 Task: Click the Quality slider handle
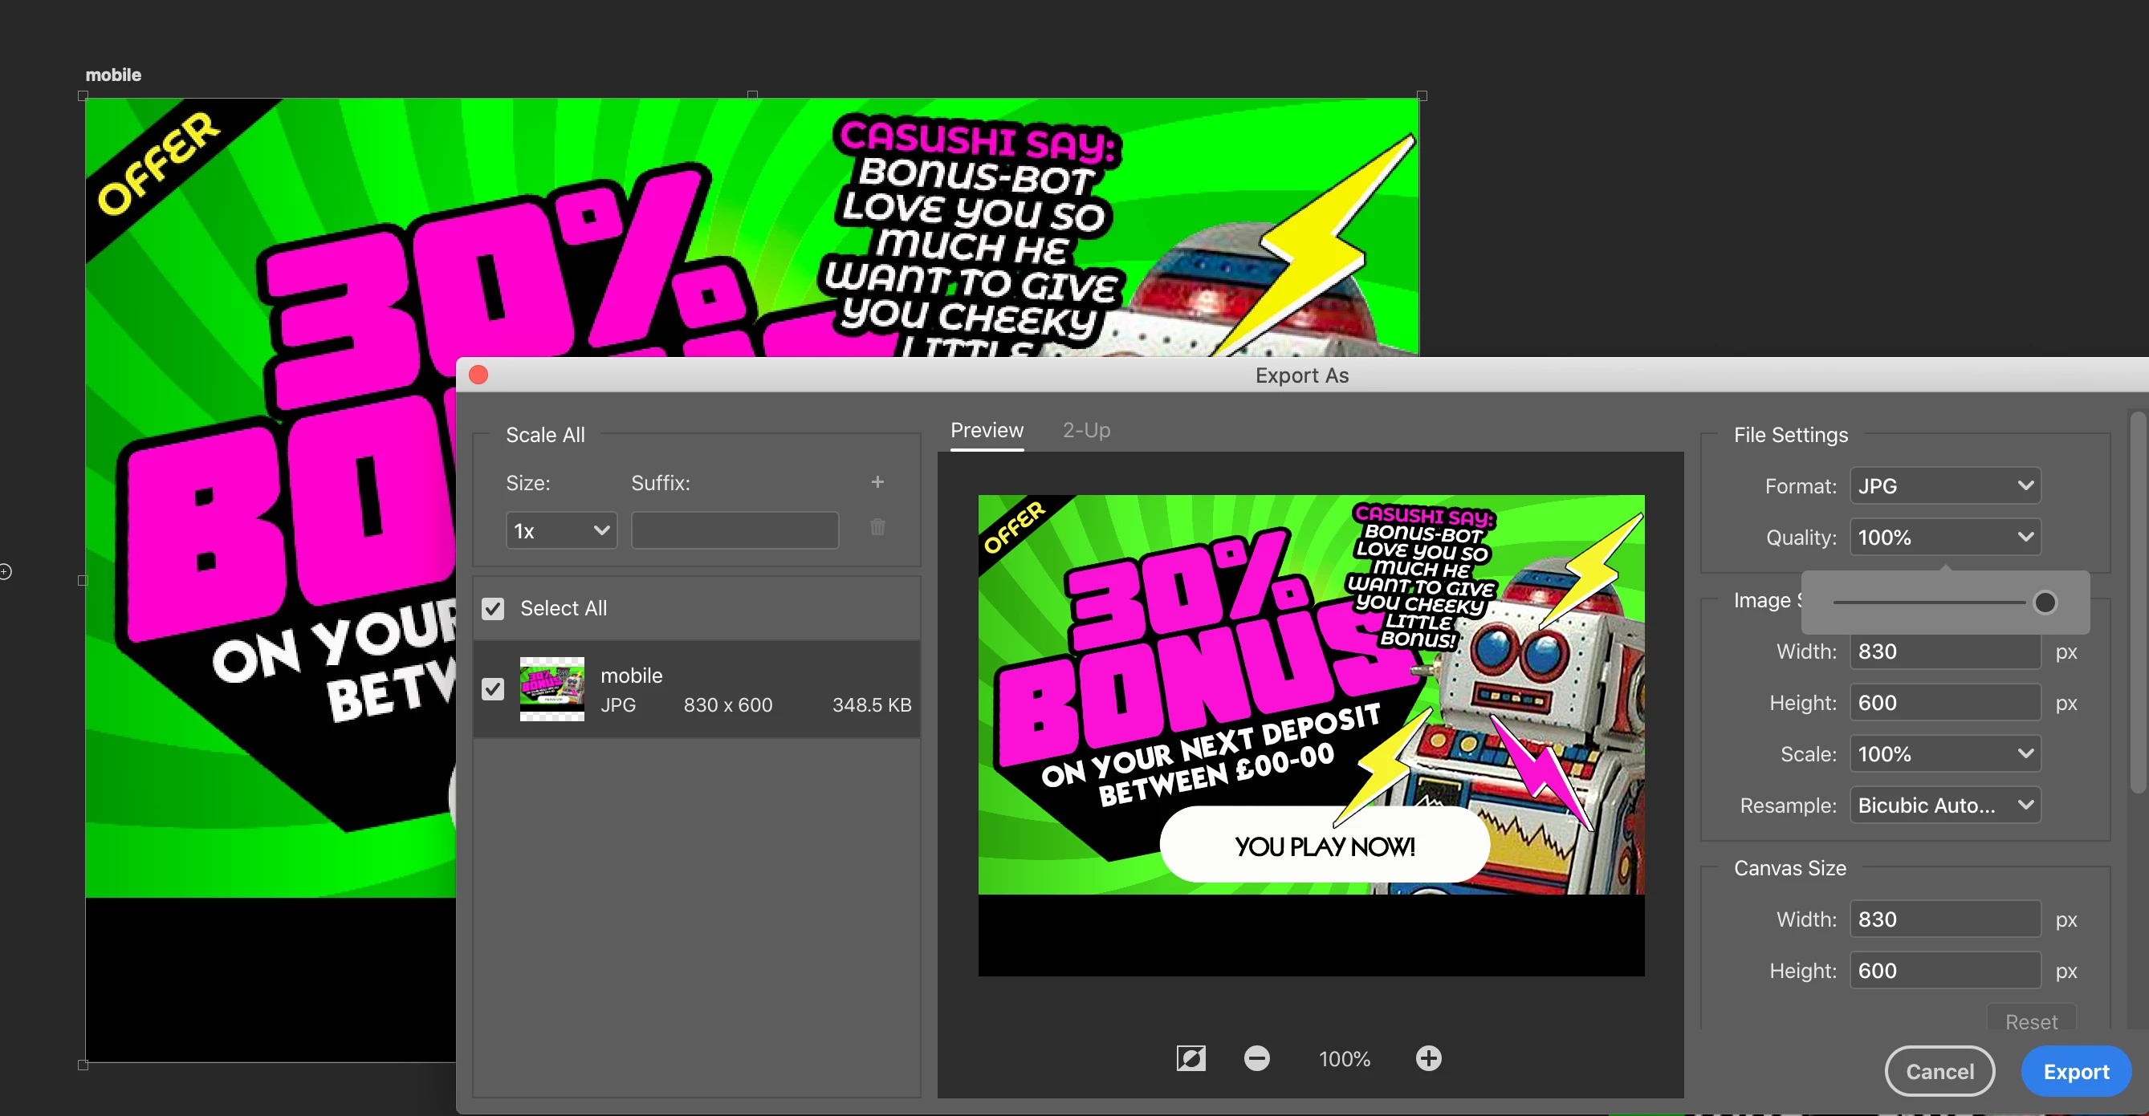(2045, 602)
